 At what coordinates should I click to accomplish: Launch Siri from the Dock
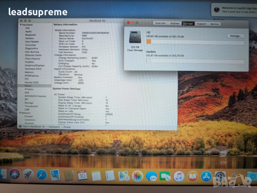(x=15, y=174)
